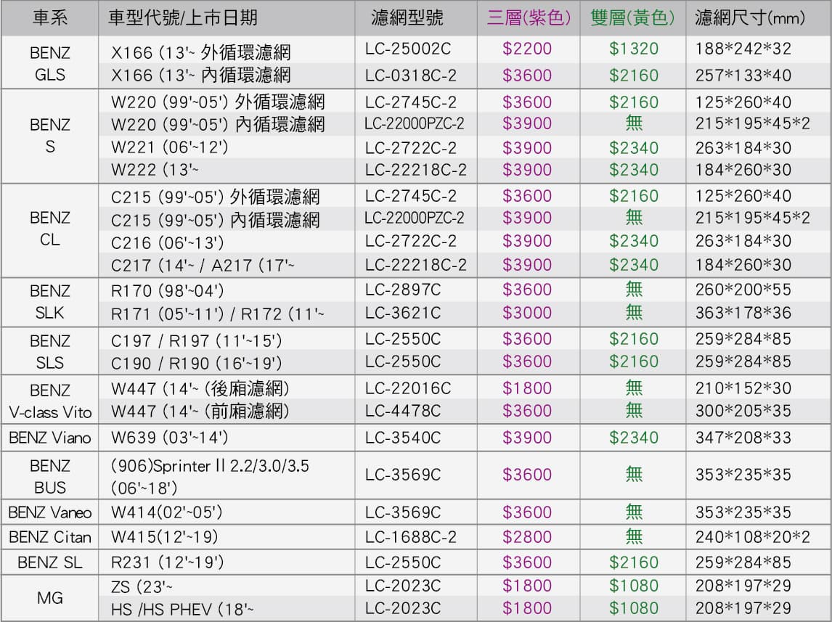Select the $2800 triple-layer price

[x=527, y=537]
